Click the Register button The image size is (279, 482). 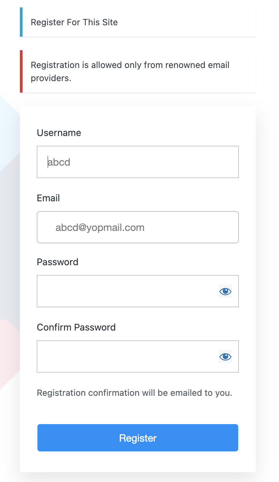pos(138,438)
